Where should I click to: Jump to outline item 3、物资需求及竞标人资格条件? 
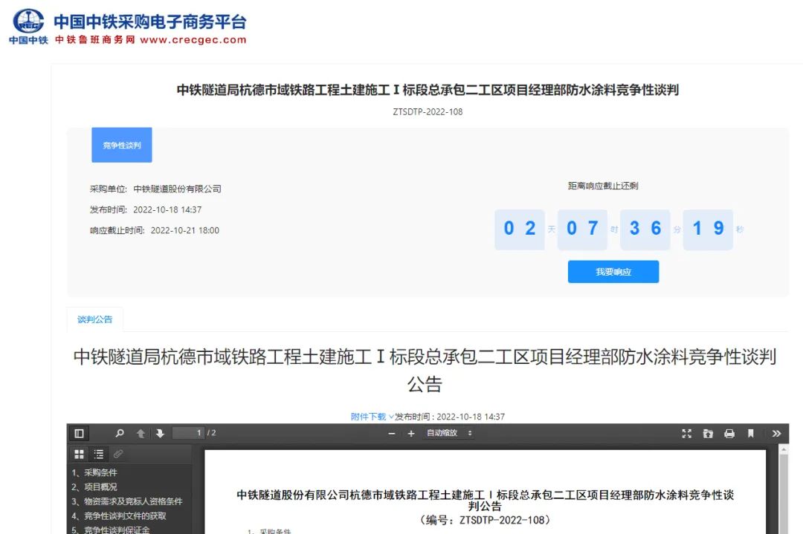click(x=126, y=501)
